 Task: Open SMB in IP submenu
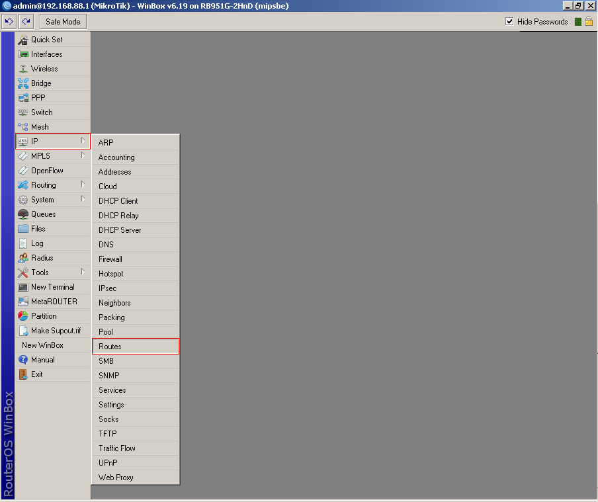[x=136, y=361]
